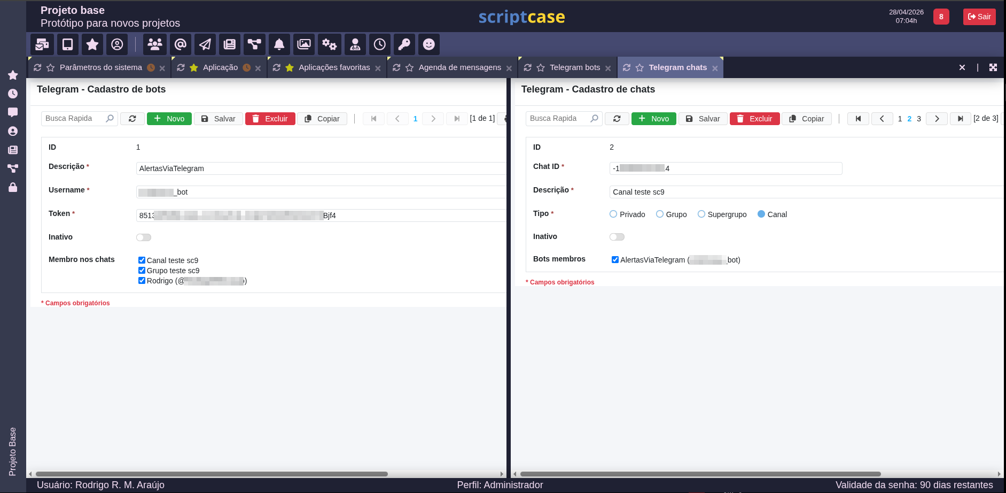
Task: Open the clock icon in top toolbar
Action: pos(379,44)
